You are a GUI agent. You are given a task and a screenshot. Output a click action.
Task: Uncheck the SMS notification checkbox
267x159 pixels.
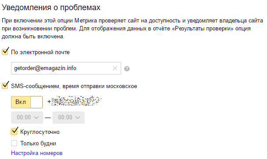tap(5, 85)
